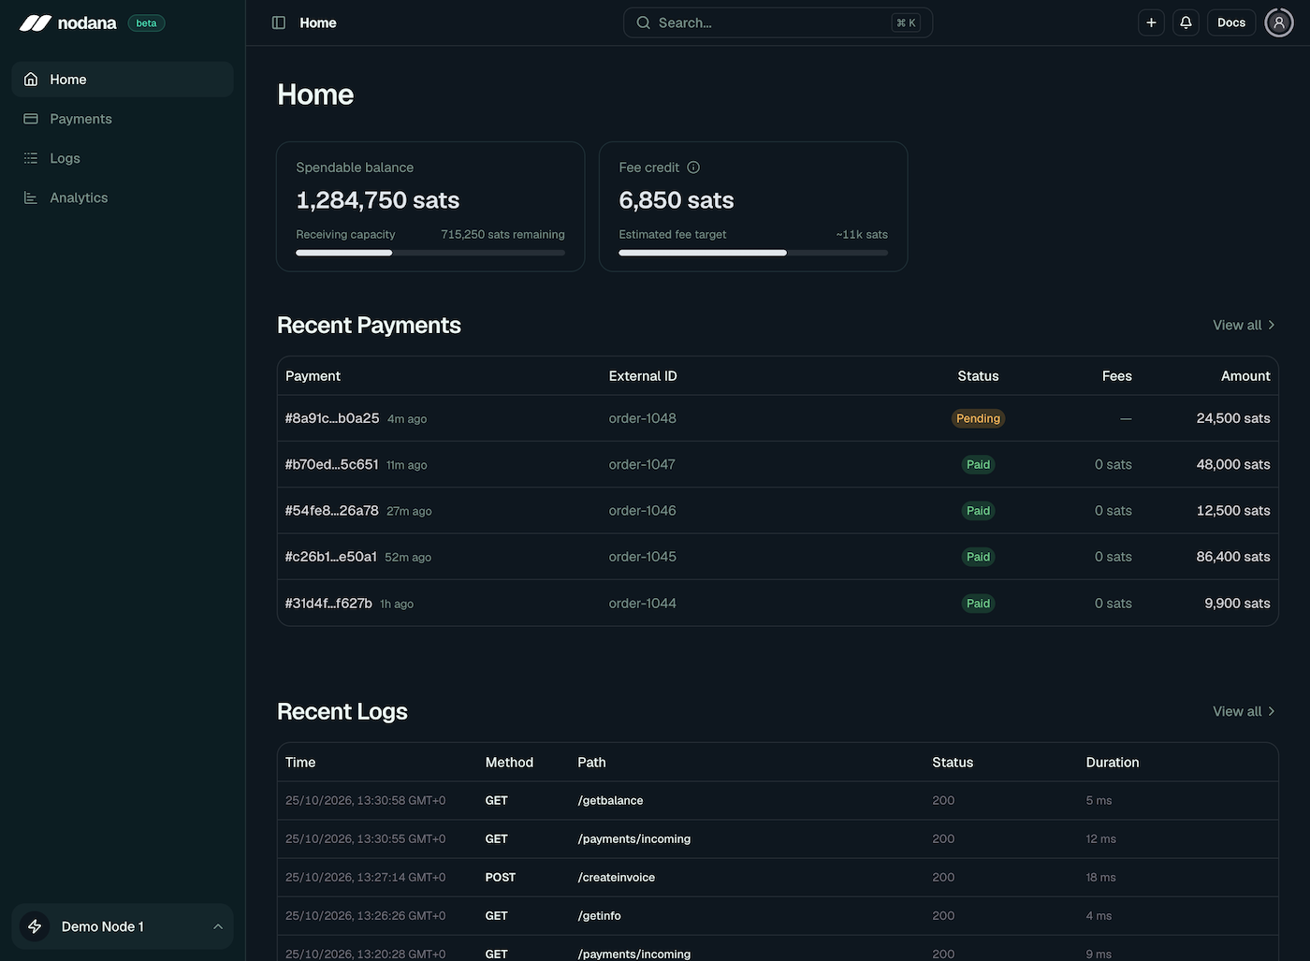Click the 86,400 sats amount
1310x961 pixels.
[x=1233, y=557]
